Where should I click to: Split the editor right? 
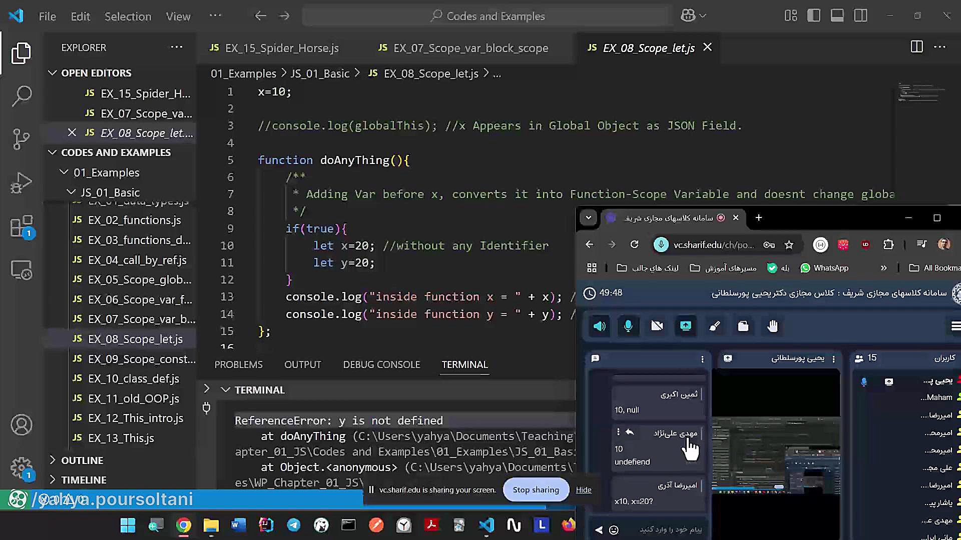point(916,47)
